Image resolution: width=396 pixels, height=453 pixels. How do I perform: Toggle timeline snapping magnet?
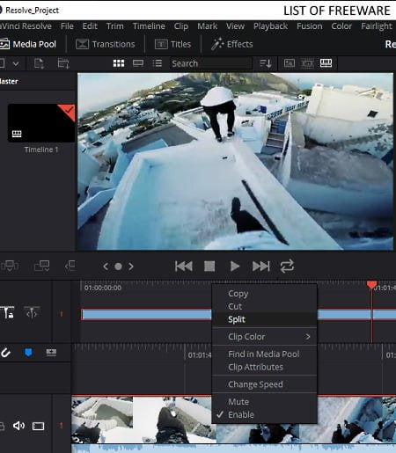click(x=5, y=353)
